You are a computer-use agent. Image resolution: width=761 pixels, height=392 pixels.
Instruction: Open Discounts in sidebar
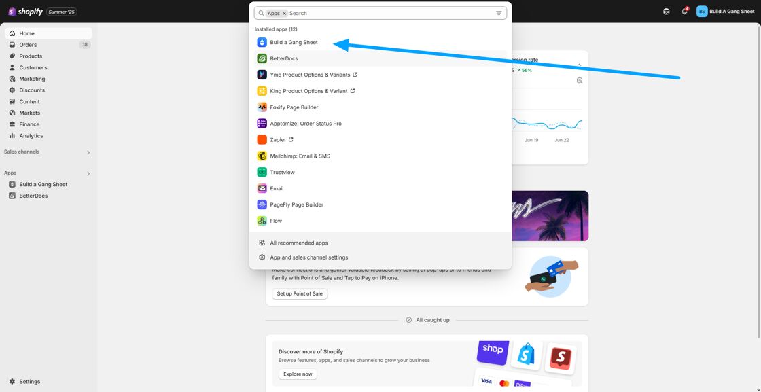48,90
